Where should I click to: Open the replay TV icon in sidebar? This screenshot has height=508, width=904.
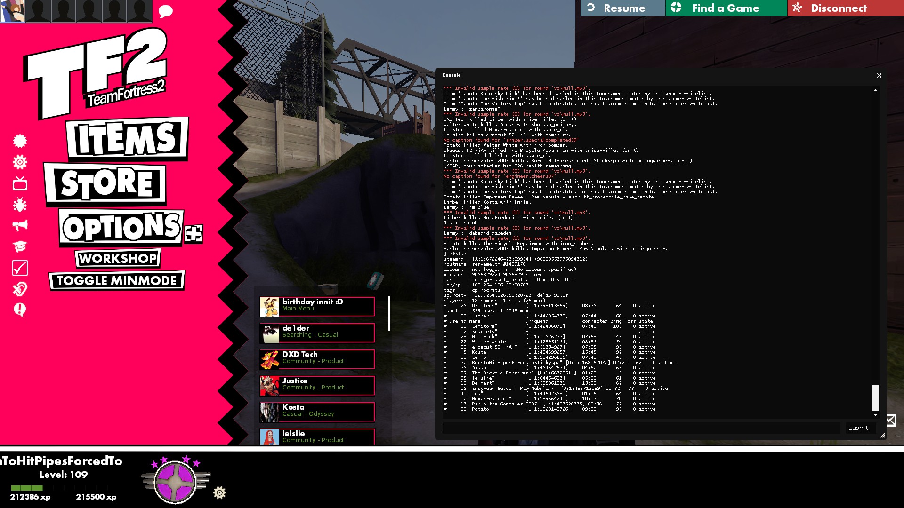(x=20, y=183)
